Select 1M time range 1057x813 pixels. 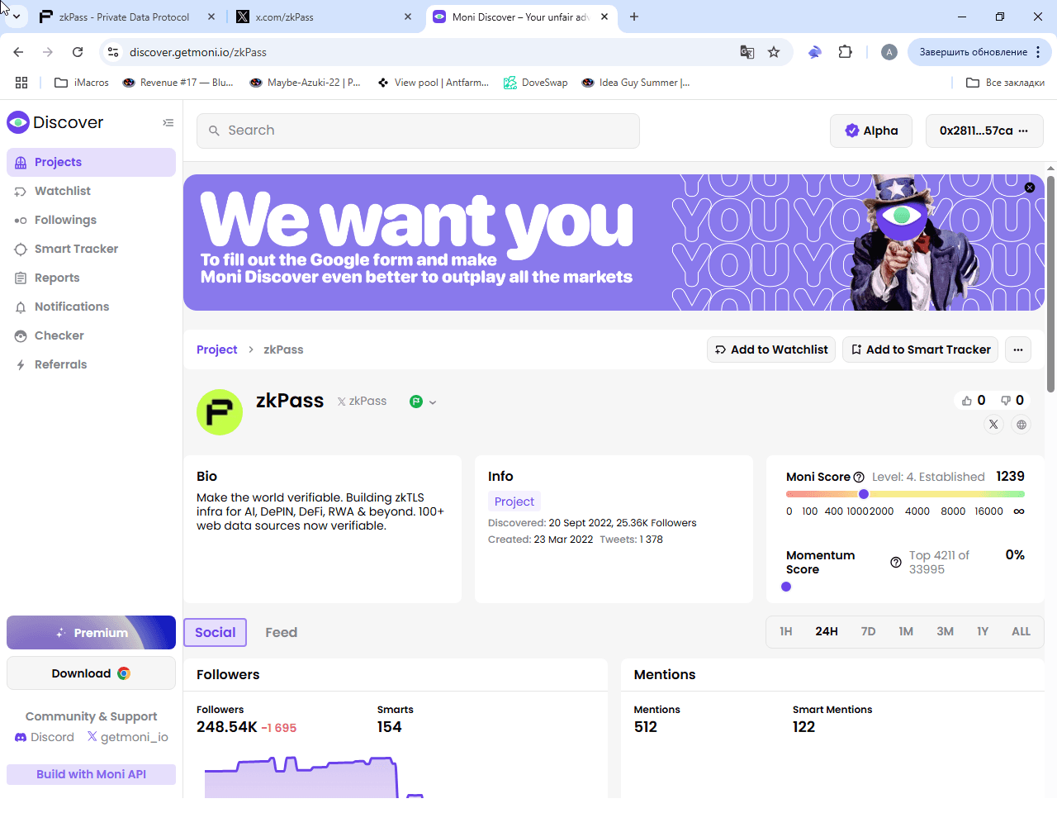tap(906, 631)
